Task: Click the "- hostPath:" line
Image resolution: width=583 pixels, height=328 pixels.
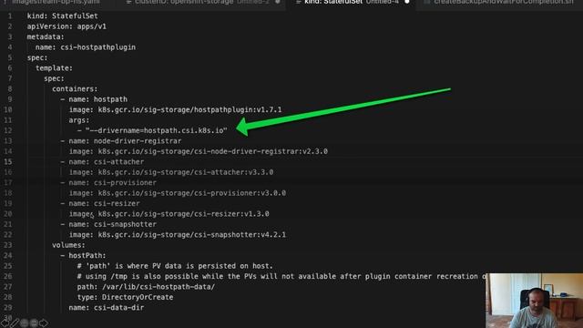Action: (83, 255)
